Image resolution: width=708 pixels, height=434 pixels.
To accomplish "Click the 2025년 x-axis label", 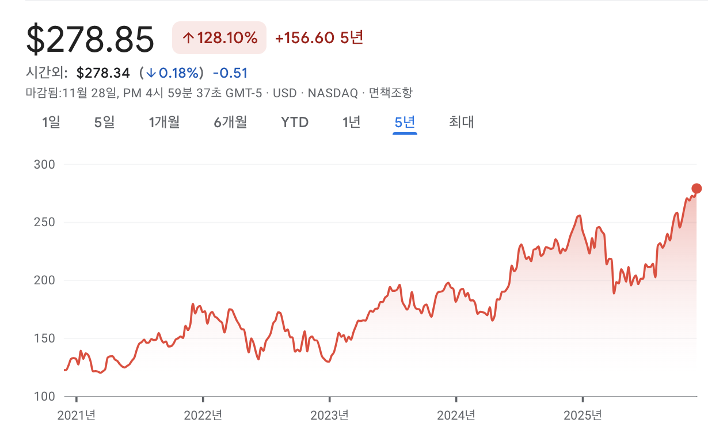I will click(x=583, y=415).
